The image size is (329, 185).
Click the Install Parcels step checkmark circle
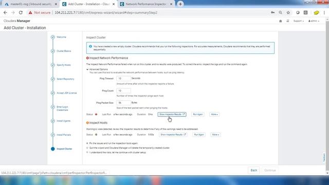click(52, 135)
